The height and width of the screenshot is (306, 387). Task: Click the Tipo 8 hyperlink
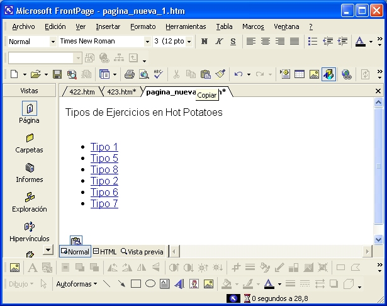coord(104,170)
